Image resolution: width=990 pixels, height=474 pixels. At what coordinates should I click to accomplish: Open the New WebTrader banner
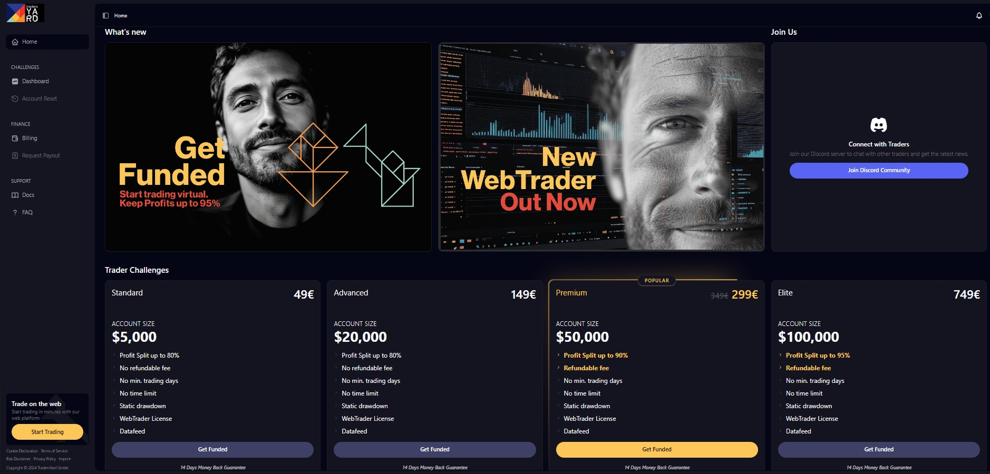tap(601, 147)
